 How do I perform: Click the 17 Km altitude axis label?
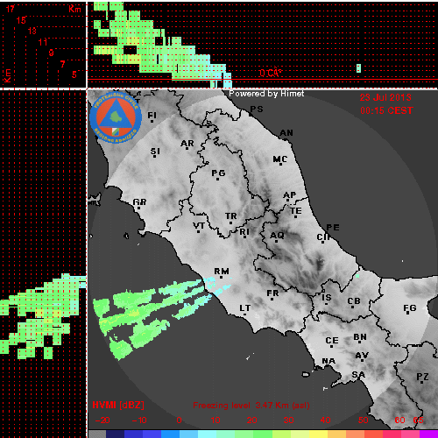point(11,9)
